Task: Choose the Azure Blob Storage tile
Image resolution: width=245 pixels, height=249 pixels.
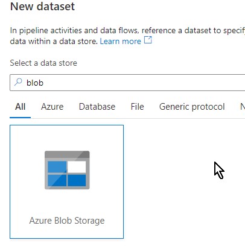Action: click(x=66, y=181)
